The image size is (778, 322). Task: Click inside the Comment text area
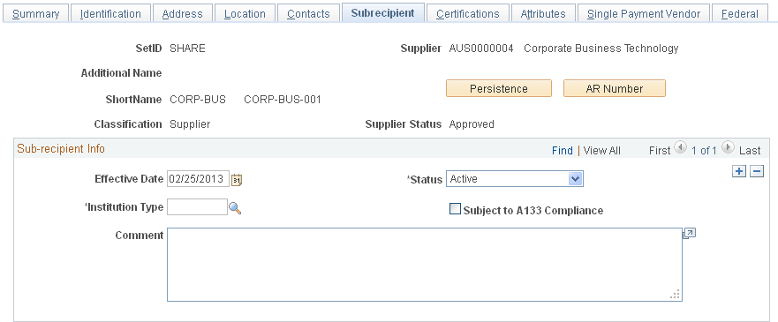(425, 265)
